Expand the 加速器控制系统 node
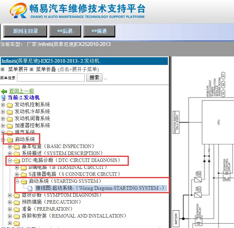This screenshot has width=234, height=228. pos(3,126)
